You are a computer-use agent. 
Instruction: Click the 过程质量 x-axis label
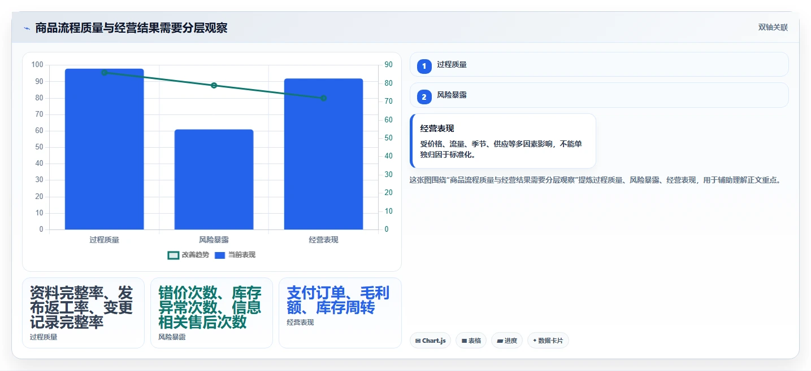(x=105, y=240)
